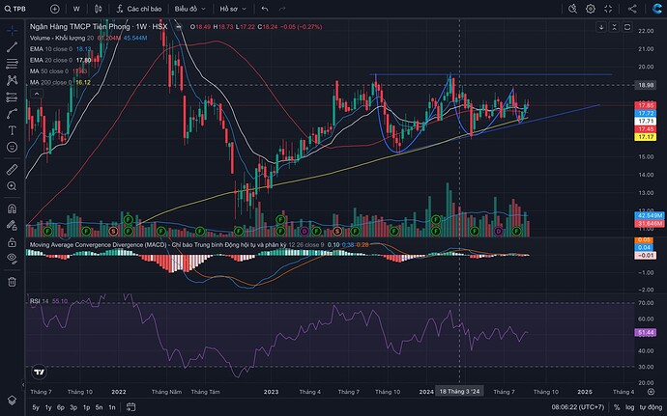Delete drawings with trash icon

pos(12,281)
